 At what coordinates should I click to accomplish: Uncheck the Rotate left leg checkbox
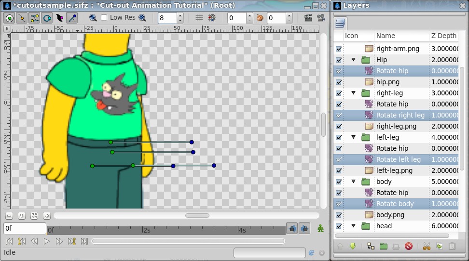(339, 159)
